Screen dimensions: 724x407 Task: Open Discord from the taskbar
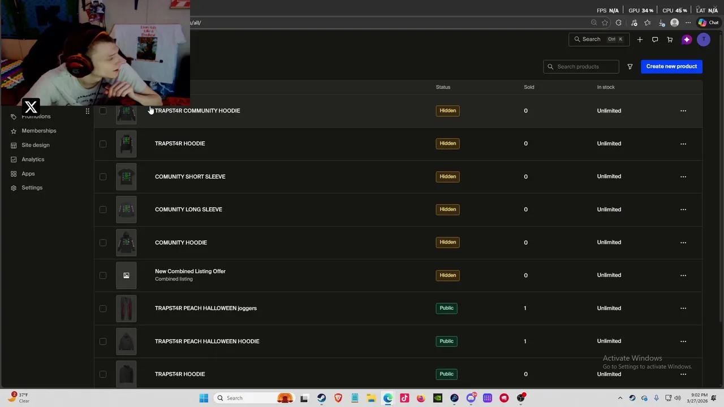pyautogui.click(x=471, y=398)
